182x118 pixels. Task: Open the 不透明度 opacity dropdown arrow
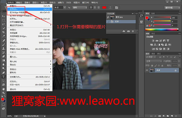179,61
